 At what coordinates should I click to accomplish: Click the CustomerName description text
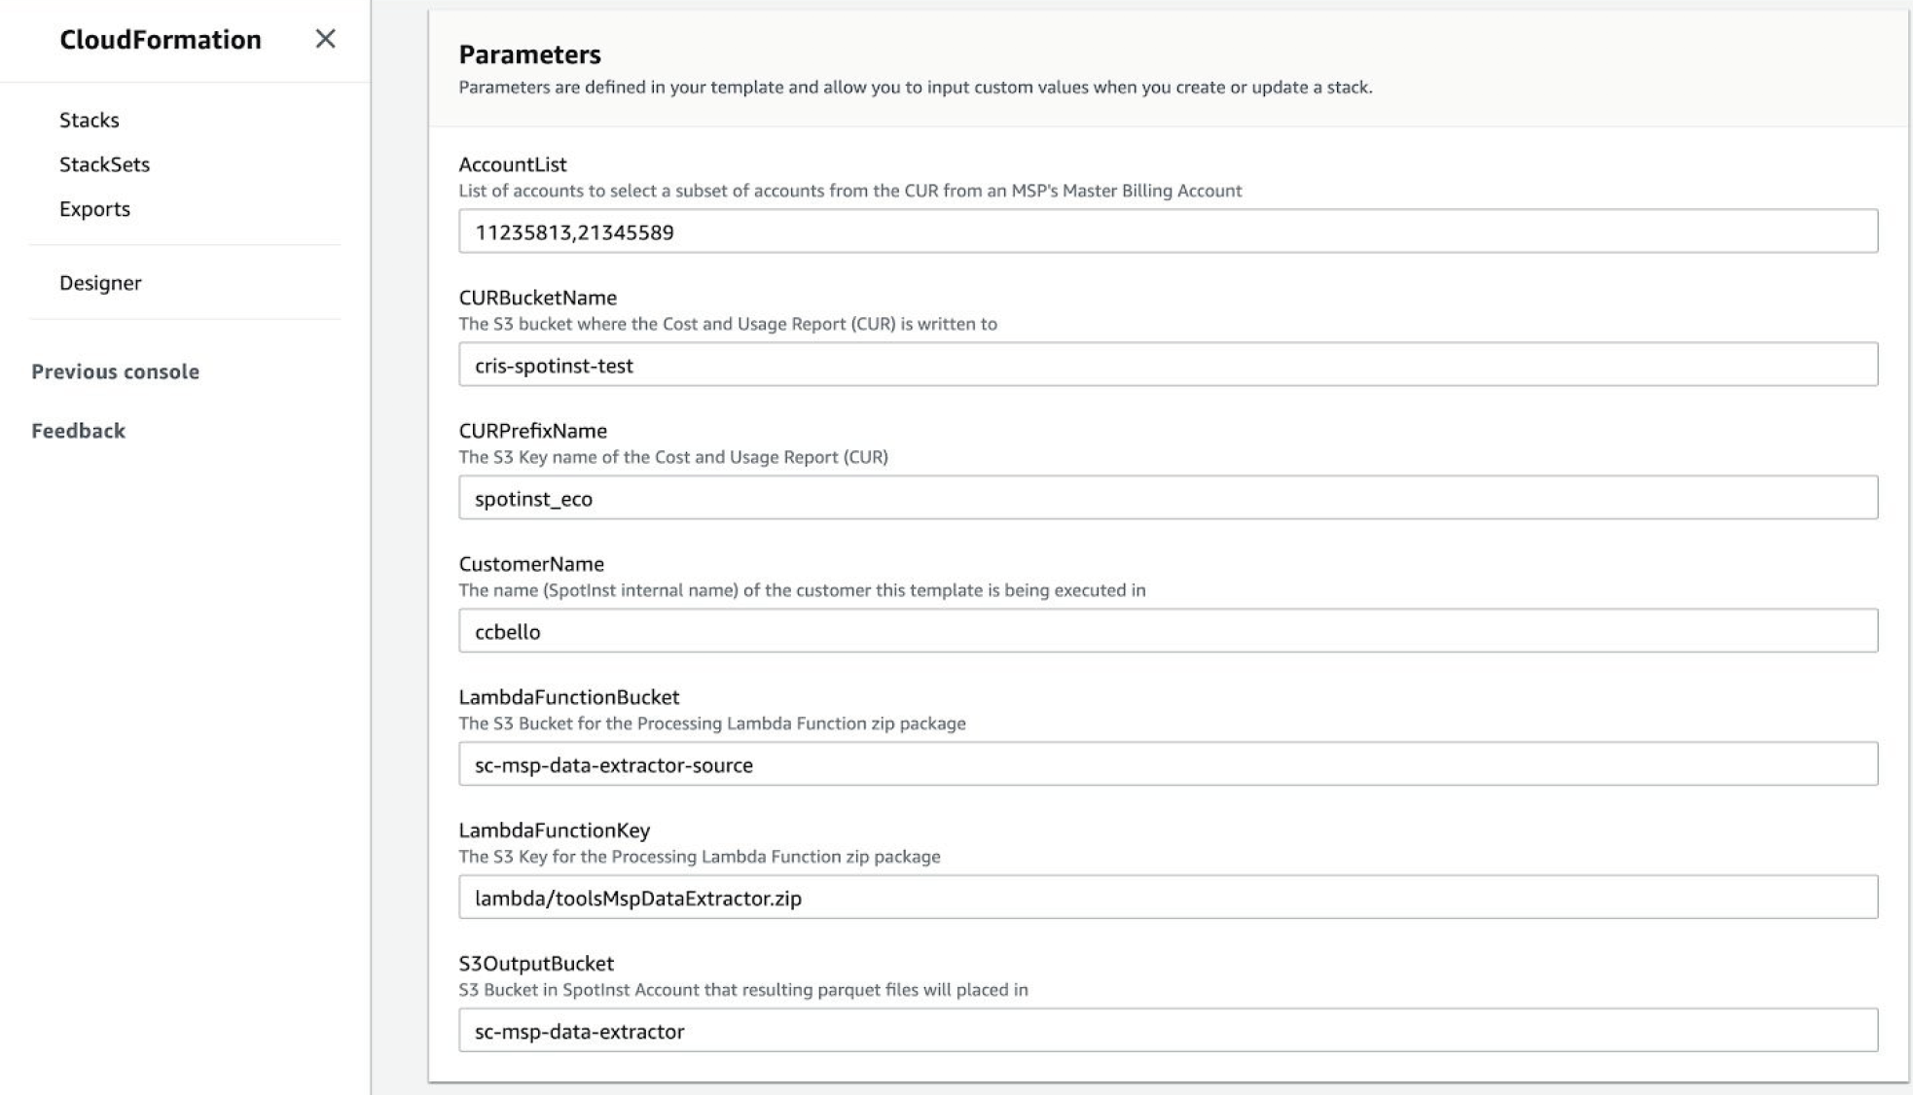point(802,590)
